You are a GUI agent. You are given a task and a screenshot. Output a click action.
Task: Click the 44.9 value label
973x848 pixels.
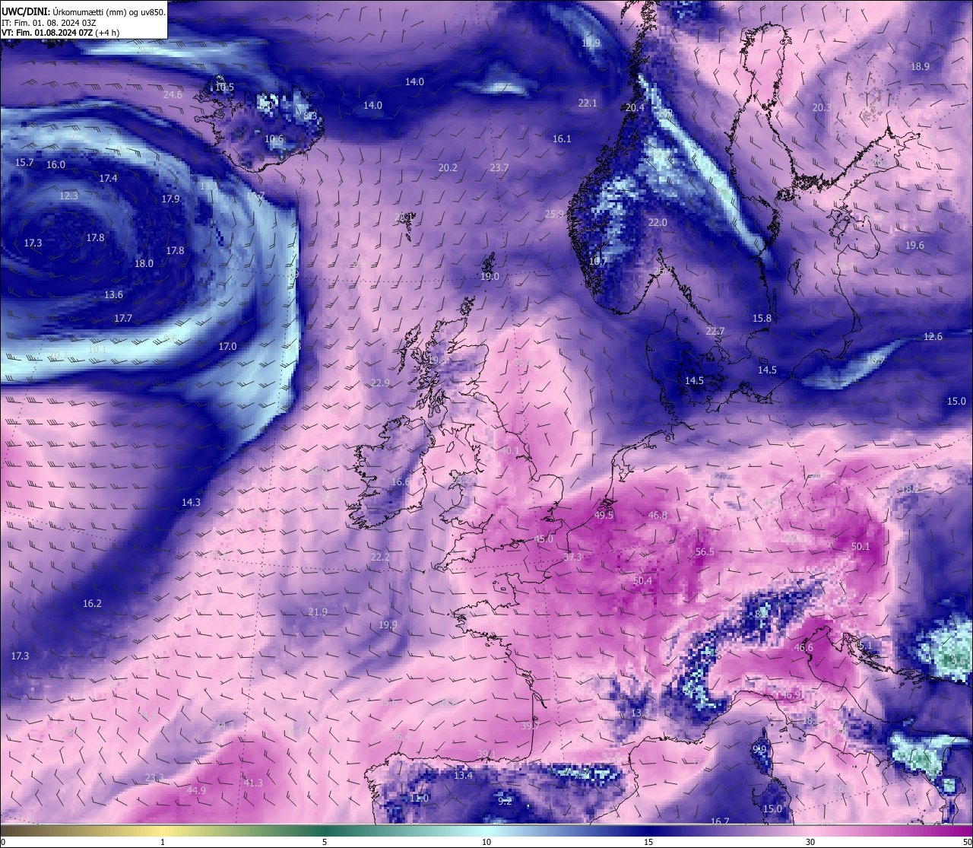pos(196,791)
